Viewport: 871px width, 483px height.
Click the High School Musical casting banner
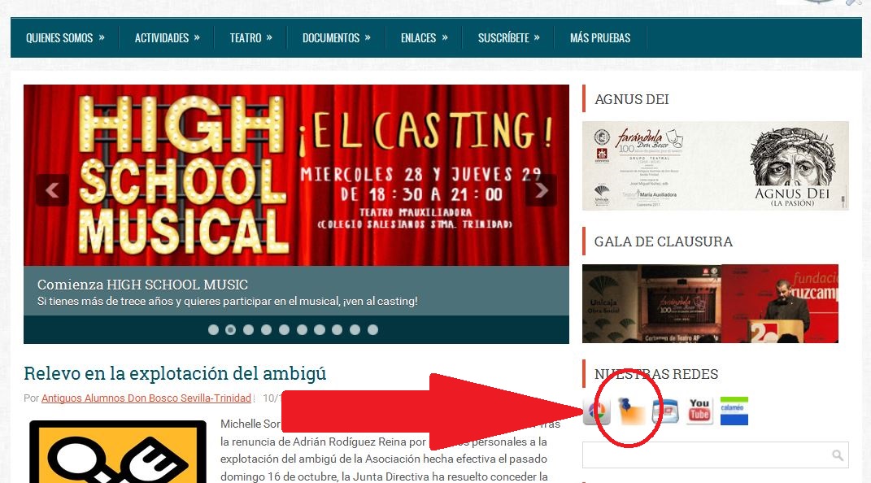[x=296, y=176]
